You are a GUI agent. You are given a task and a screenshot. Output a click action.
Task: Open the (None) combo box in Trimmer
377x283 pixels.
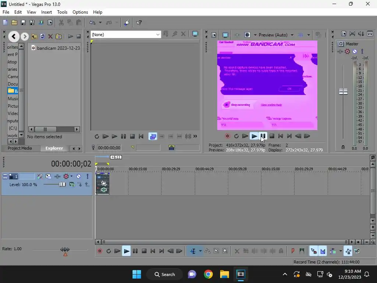126,35
